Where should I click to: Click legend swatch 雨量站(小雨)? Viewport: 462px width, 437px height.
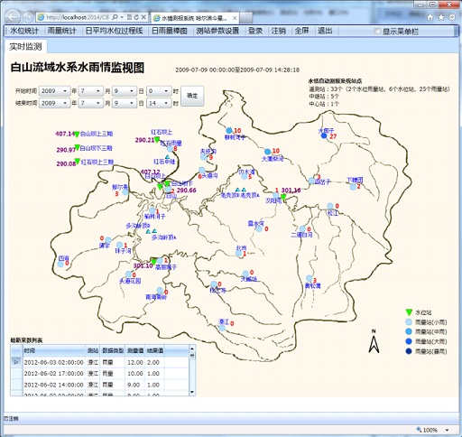(x=409, y=322)
